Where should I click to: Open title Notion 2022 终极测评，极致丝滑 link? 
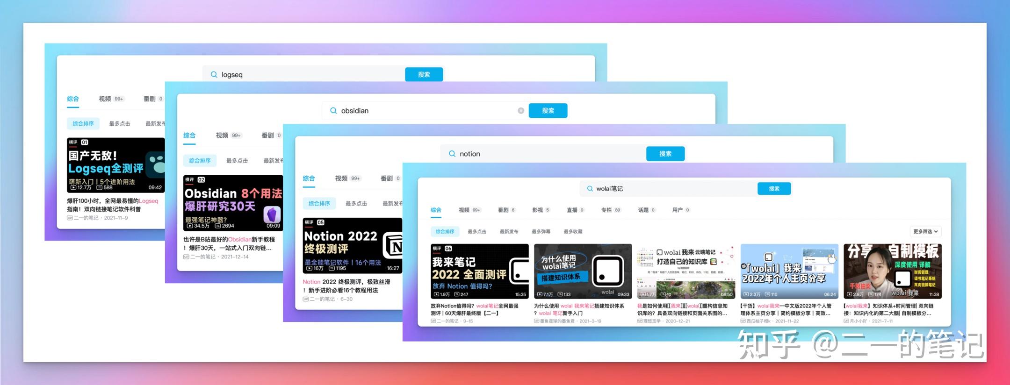pos(346,286)
